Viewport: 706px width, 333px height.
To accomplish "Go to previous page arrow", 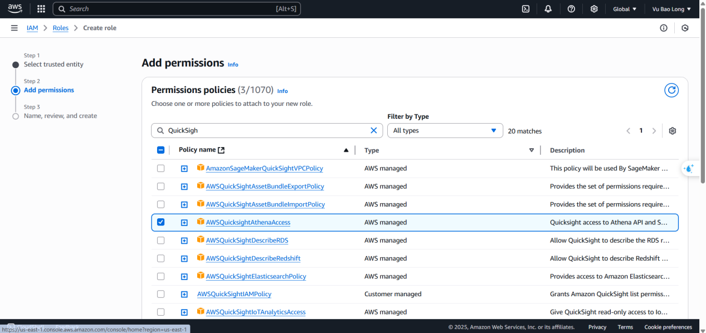I will pyautogui.click(x=628, y=131).
